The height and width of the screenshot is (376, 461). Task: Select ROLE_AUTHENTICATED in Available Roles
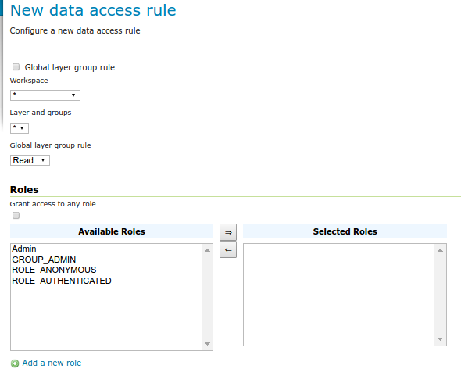106,281
